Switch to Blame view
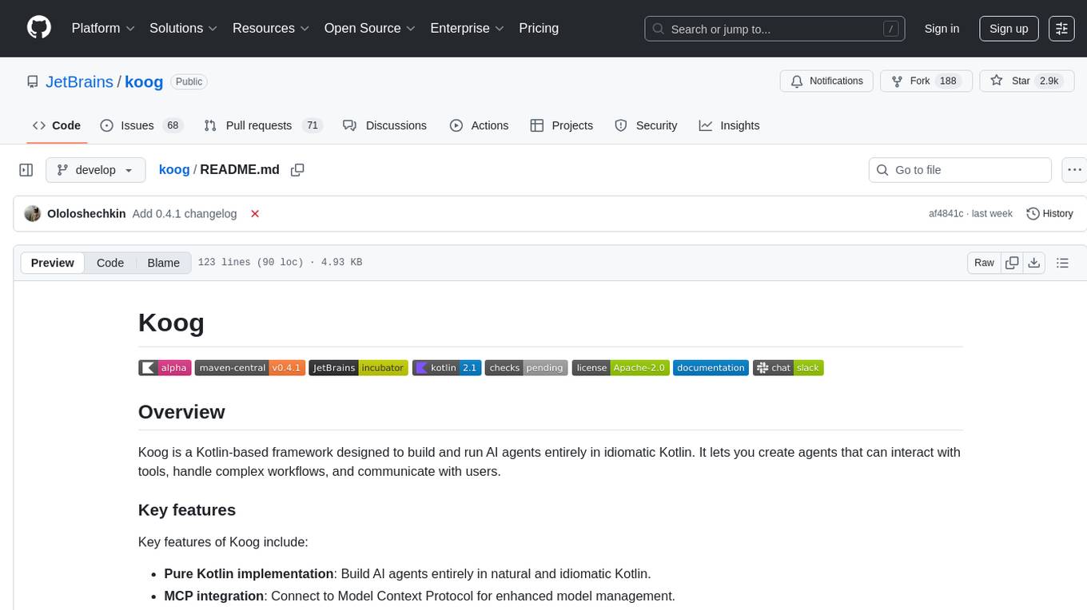This screenshot has width=1087, height=610. [x=164, y=263]
